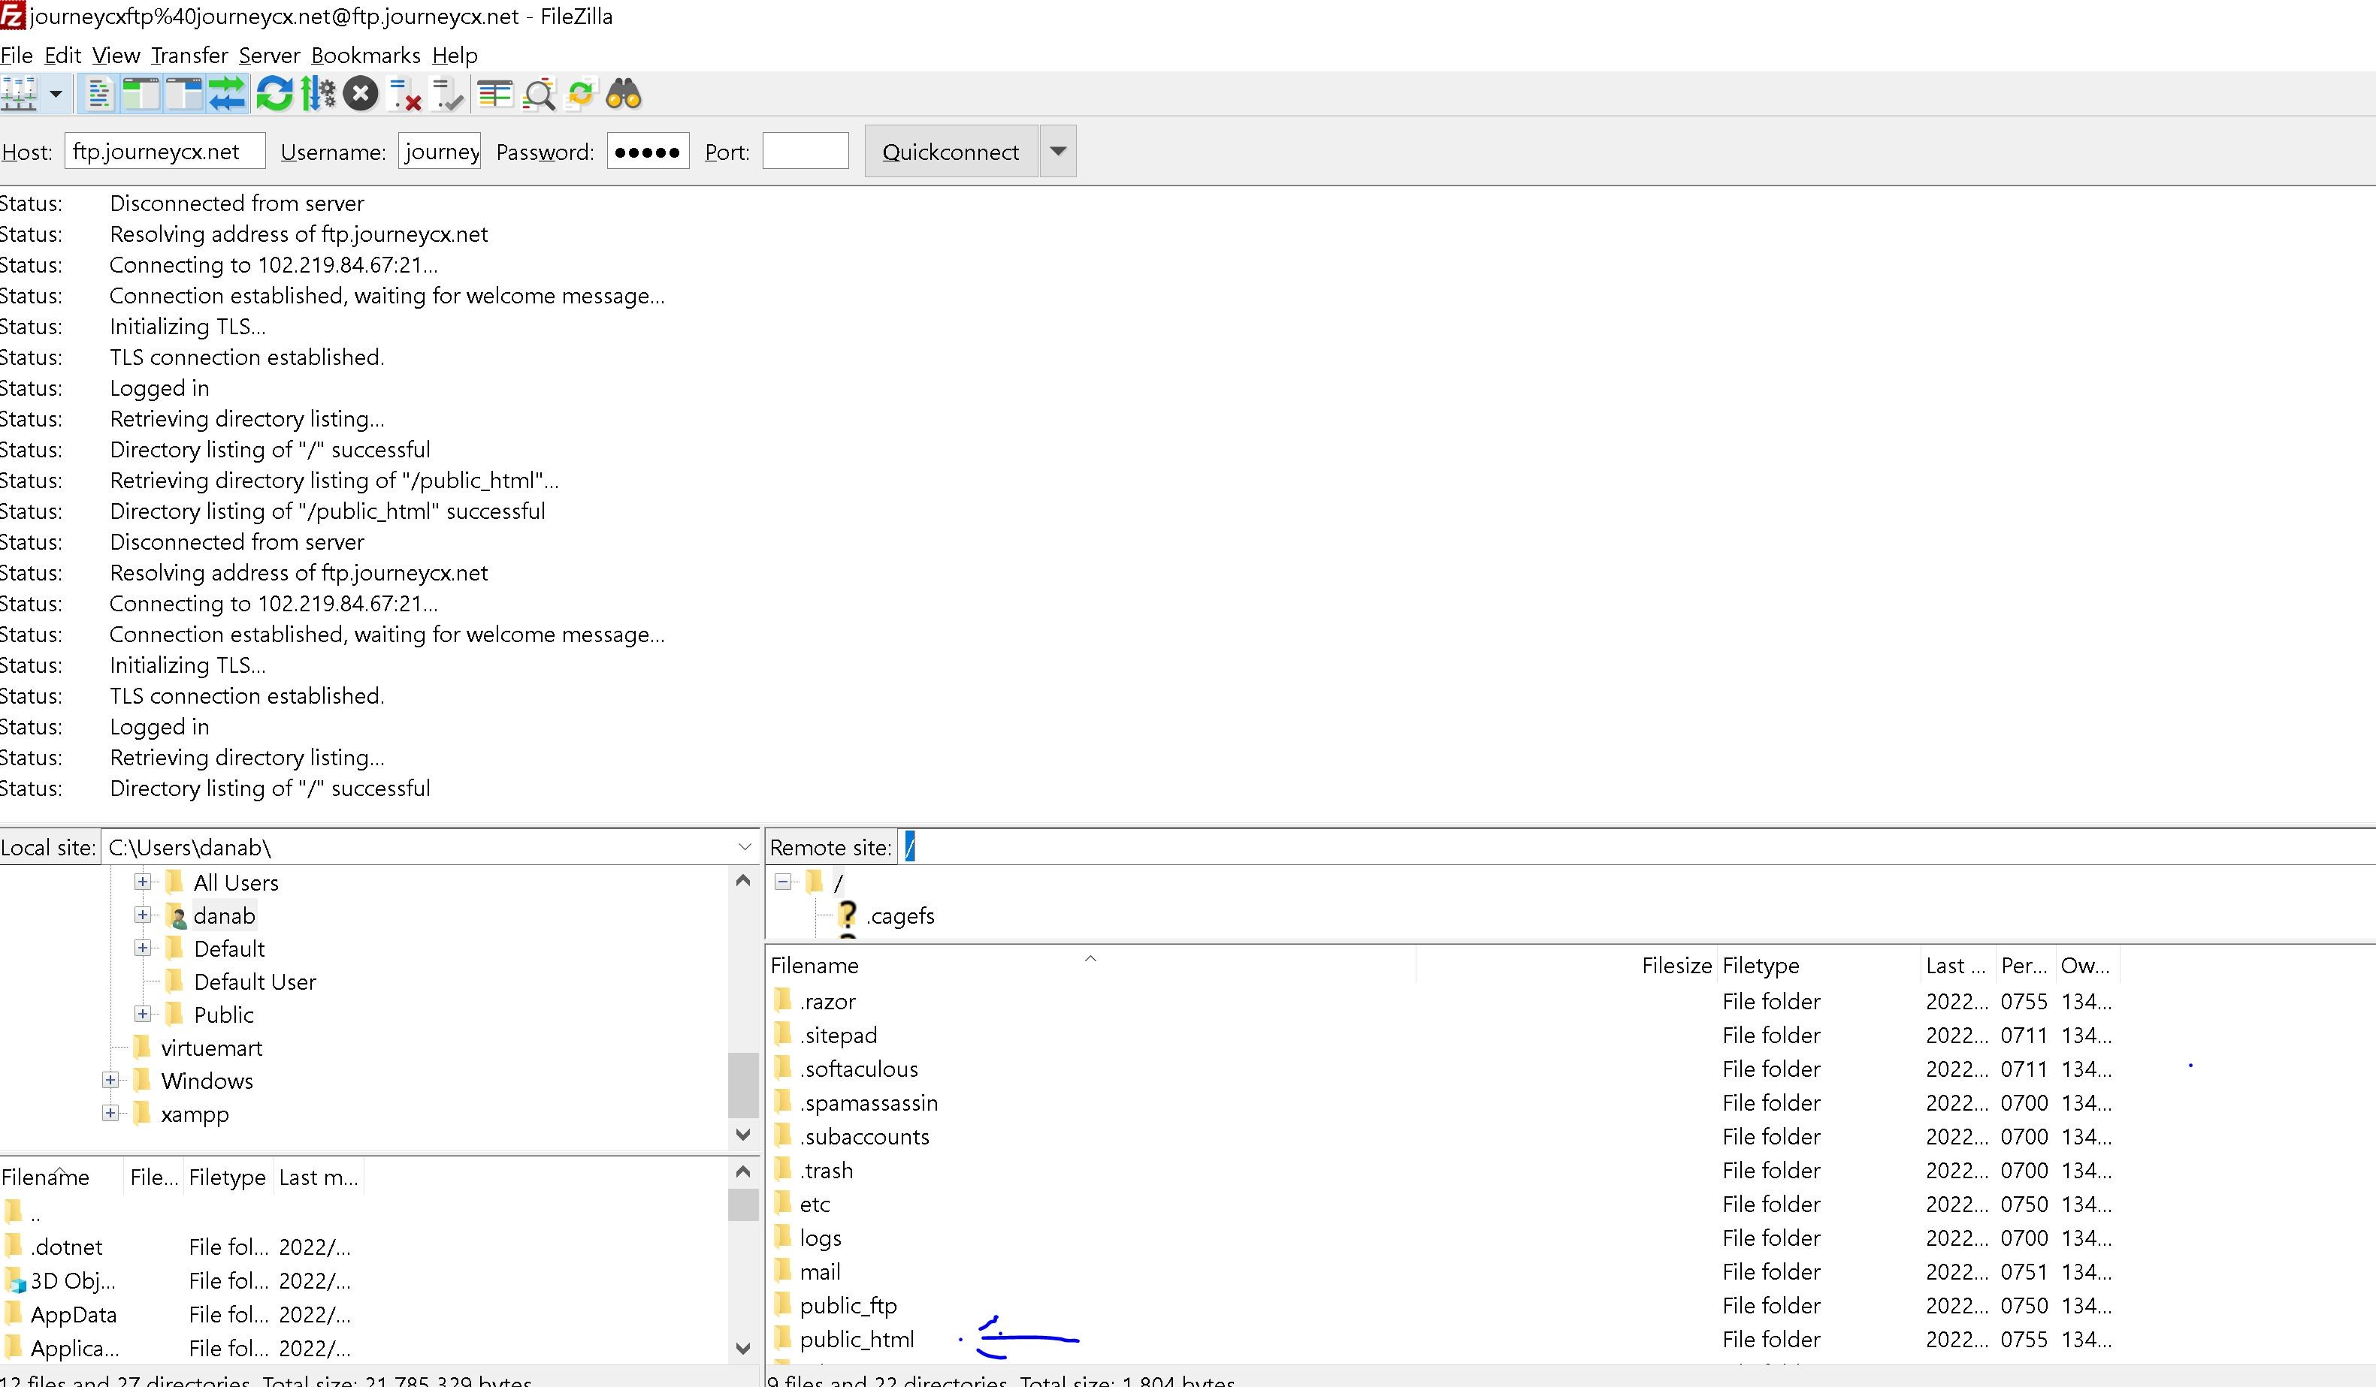Toggle local directory tree display

(141, 94)
